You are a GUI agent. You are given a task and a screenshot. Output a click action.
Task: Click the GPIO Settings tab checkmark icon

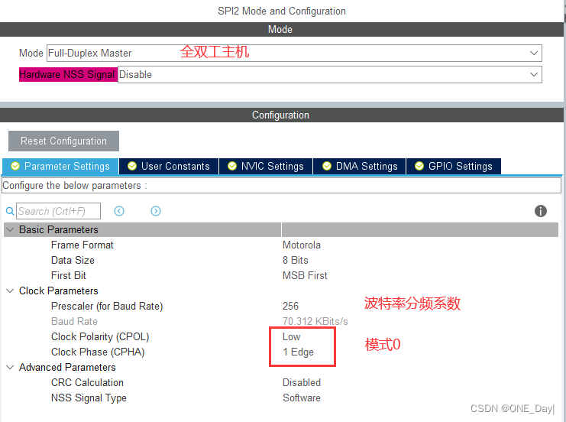[419, 166]
